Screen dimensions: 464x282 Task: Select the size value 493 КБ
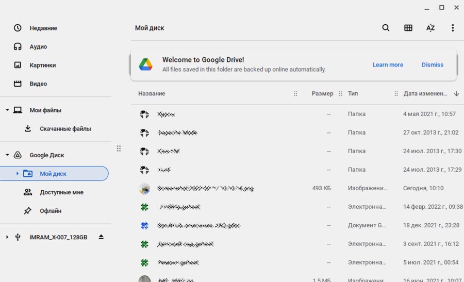pos(321,188)
